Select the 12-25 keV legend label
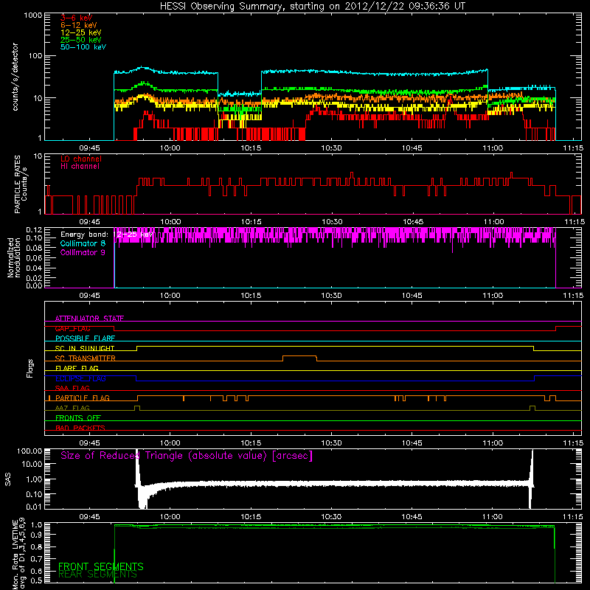 point(81,32)
